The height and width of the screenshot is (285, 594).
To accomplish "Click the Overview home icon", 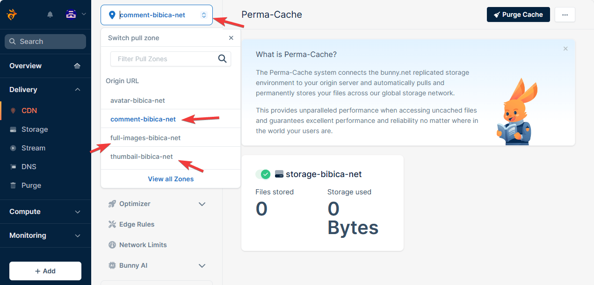I will (x=77, y=66).
